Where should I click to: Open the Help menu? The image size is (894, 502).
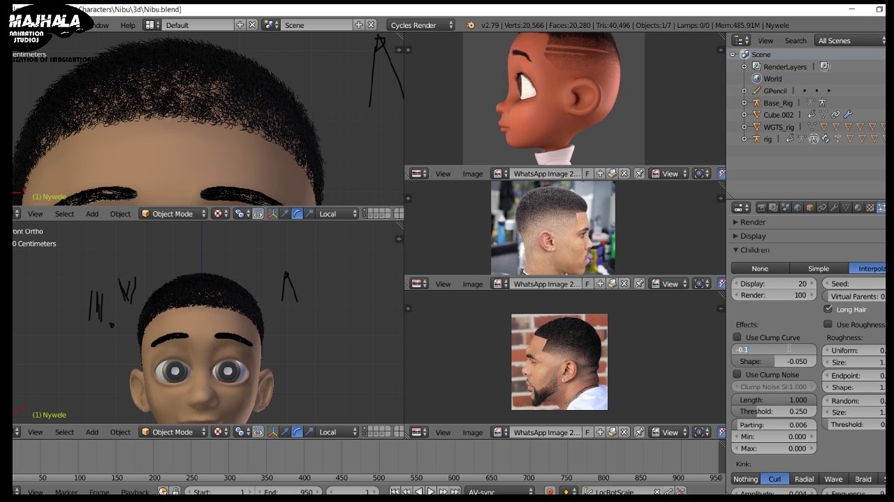[128, 25]
